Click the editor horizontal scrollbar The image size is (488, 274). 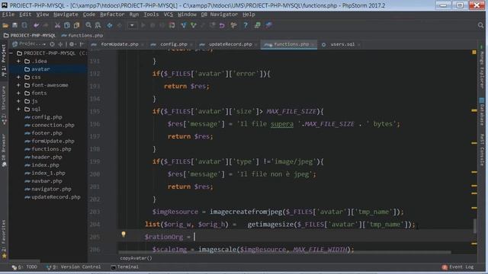284,253
